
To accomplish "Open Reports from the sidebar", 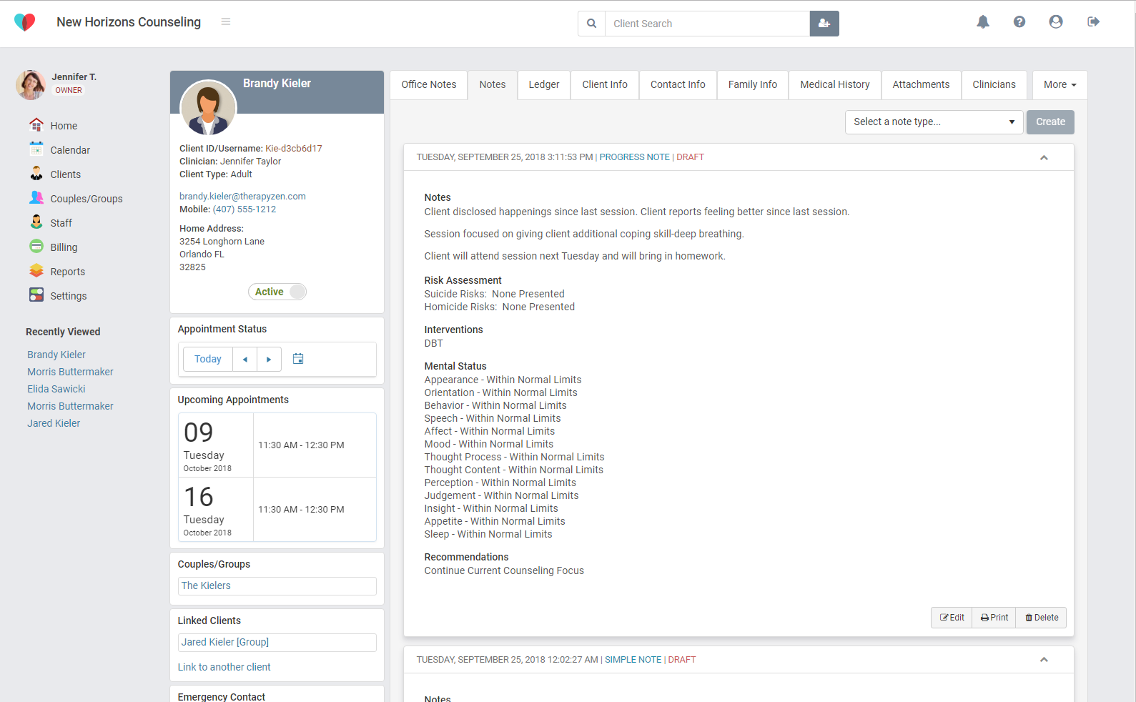I will click(57, 272).
